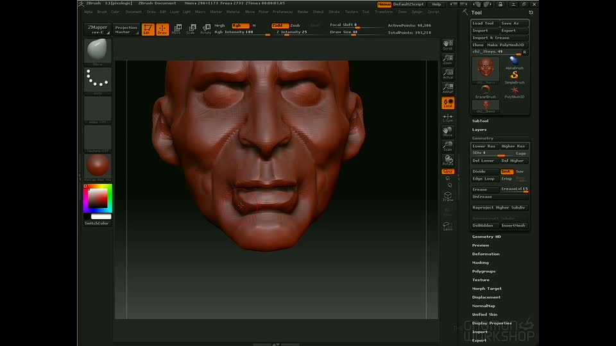Open the brush selector thumbnail
The width and height of the screenshot is (616, 346).
click(98, 51)
